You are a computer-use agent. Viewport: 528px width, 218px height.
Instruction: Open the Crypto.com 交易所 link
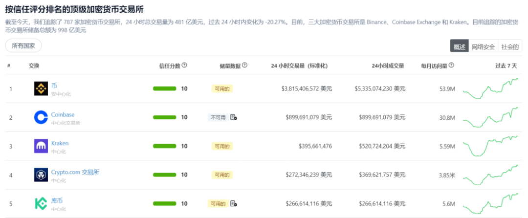click(75, 172)
